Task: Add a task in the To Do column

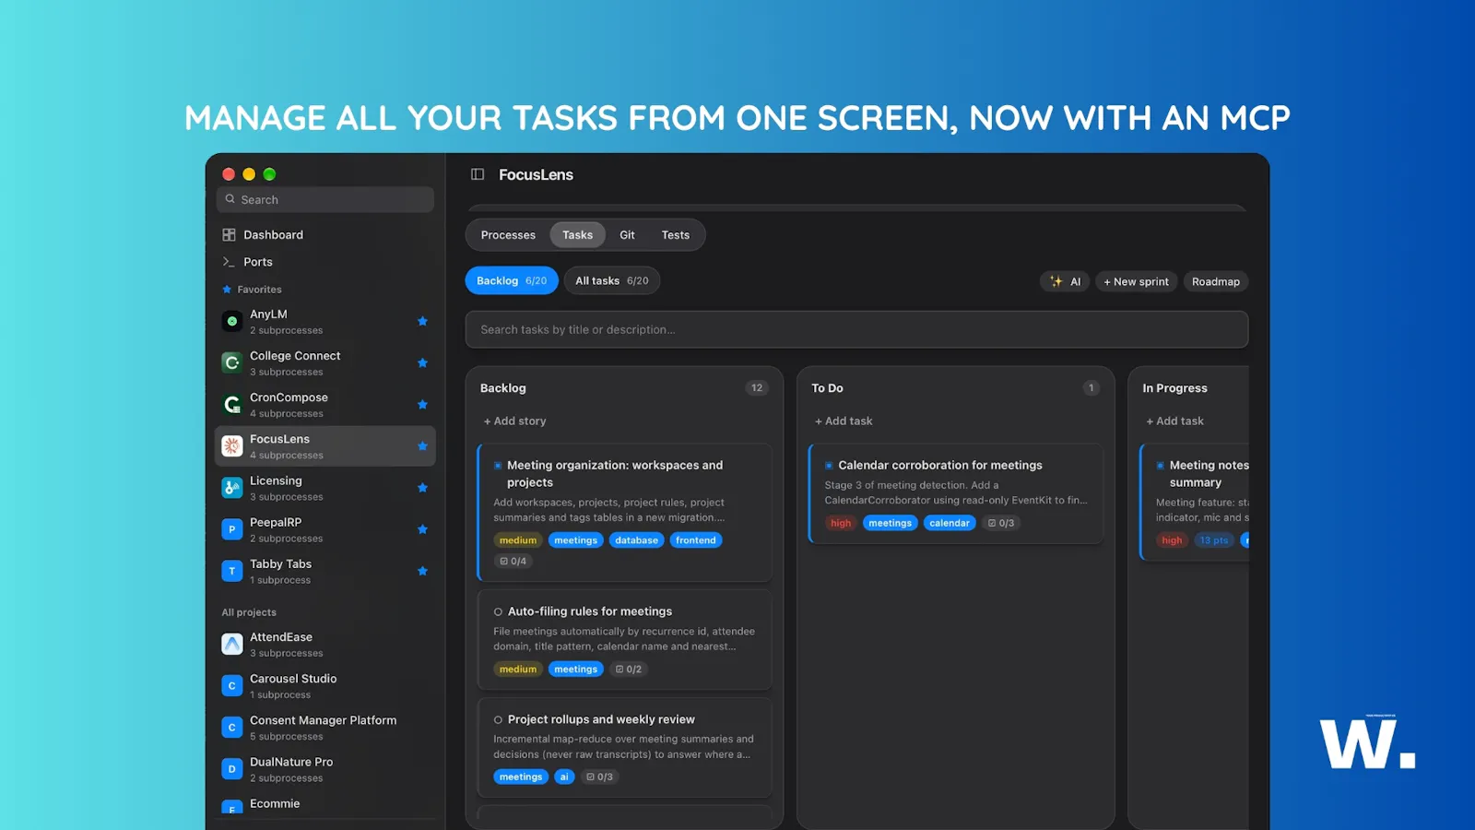Action: coord(844,421)
